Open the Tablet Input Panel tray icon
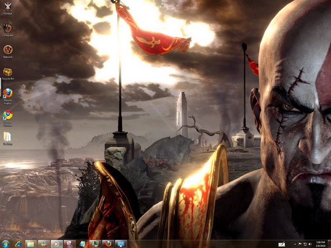The image size is (331, 248). click(281, 244)
